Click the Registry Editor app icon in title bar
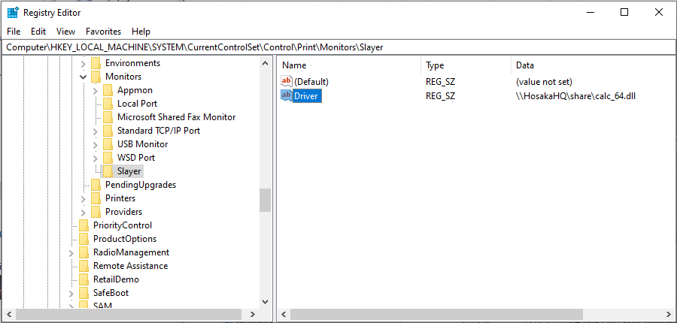The width and height of the screenshot is (677, 323). pyautogui.click(x=13, y=13)
